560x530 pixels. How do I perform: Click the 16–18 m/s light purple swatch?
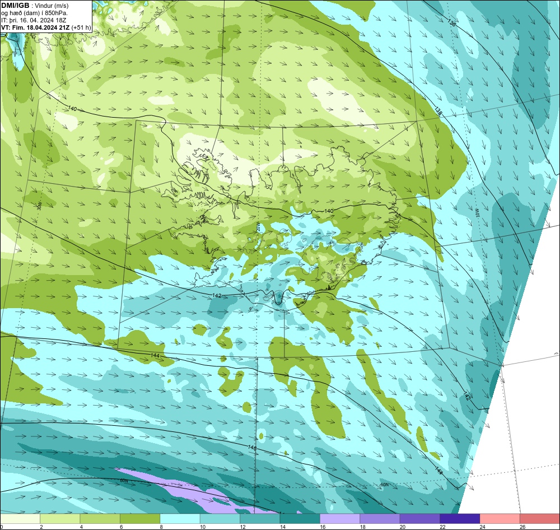[x=340, y=518]
